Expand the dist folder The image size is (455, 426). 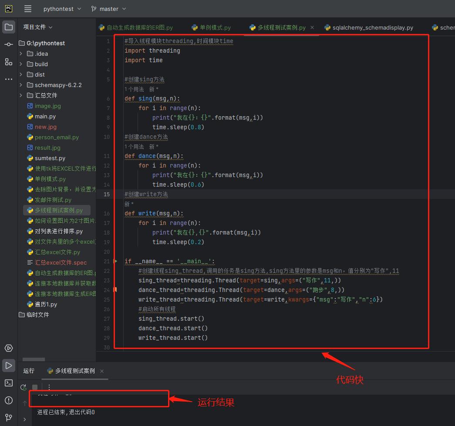tap(21, 74)
